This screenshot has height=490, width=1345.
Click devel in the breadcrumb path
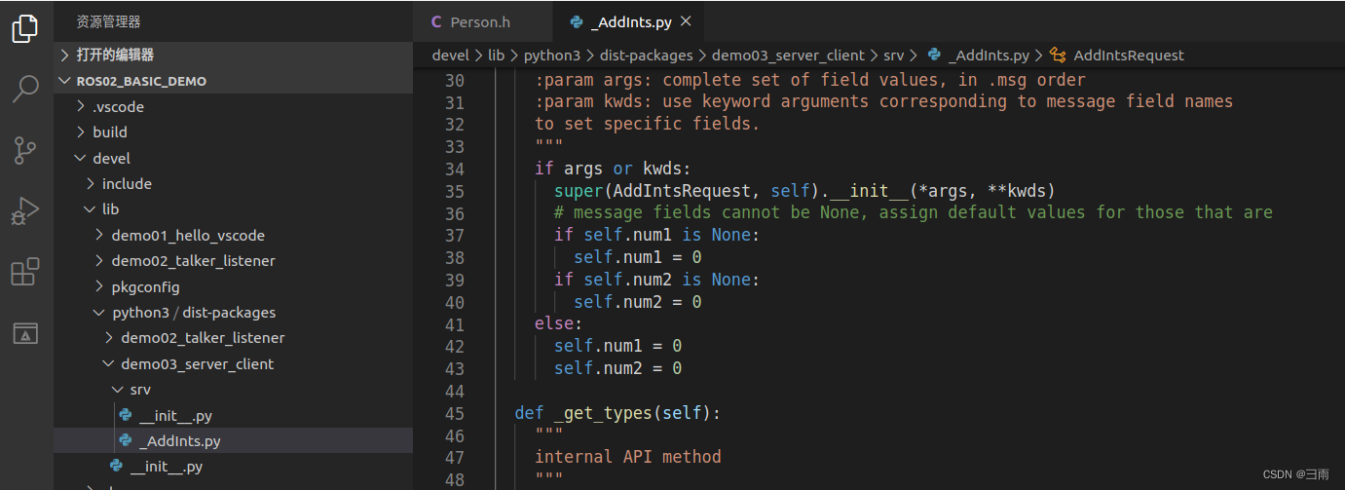click(x=450, y=56)
